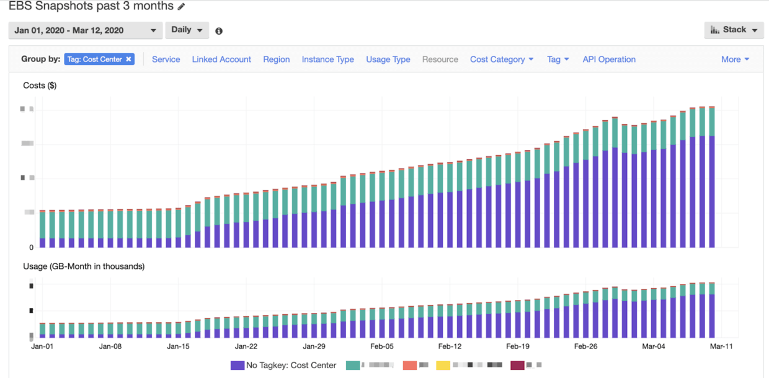Screen dimensions: 769x378
Task: Click the Jan-01 axis label
Action: (x=42, y=346)
